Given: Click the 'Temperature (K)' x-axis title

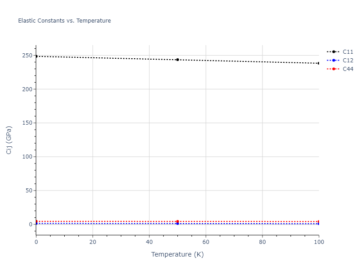Looking at the screenshot, I should coord(177,255).
